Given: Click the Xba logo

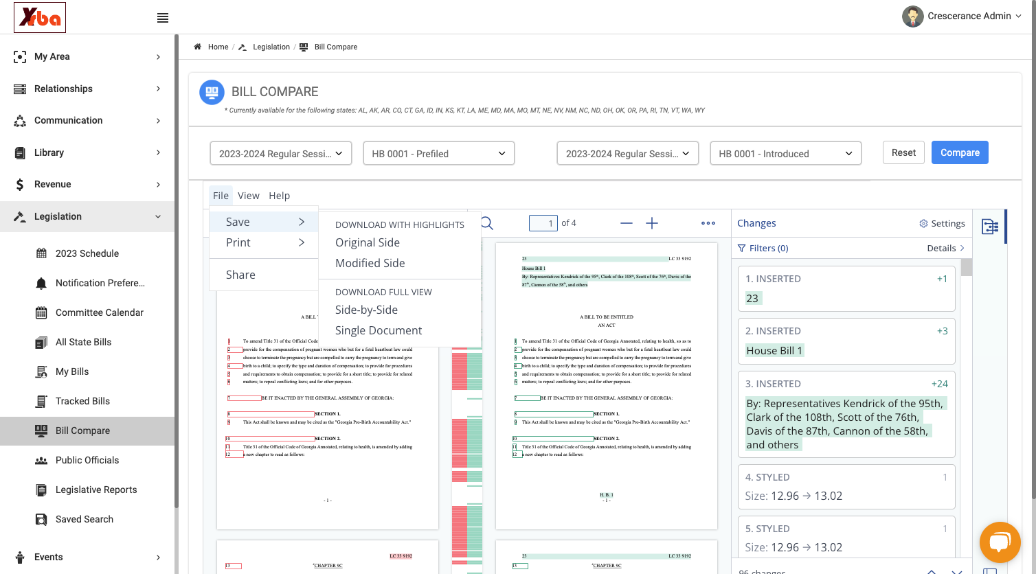Looking at the screenshot, I should [40, 17].
